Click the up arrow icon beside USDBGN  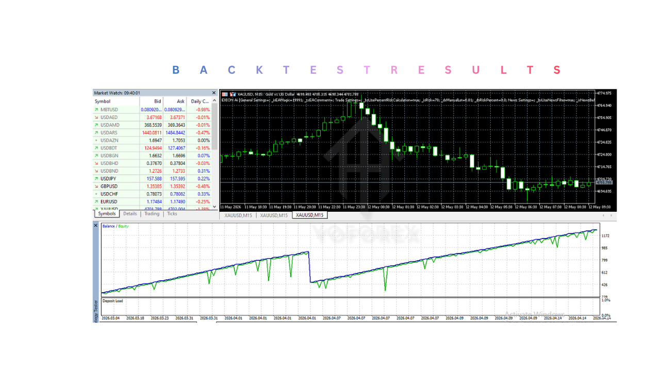click(96, 156)
